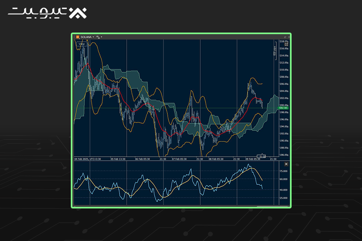Detach the chart window using title bar icon
This screenshot has height=241, width=362.
285,37
